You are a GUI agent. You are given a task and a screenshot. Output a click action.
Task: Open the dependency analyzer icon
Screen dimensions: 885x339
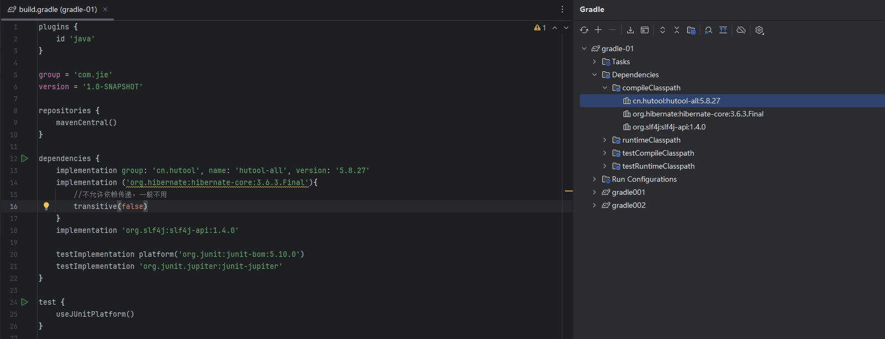point(708,30)
